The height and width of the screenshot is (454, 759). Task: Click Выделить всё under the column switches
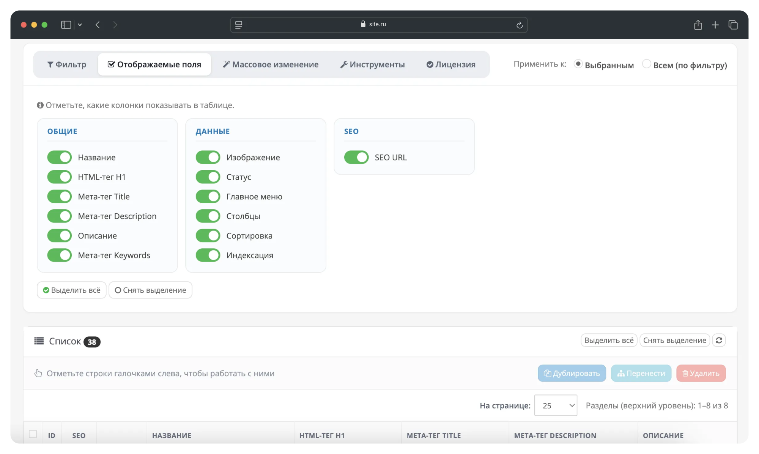click(x=72, y=290)
